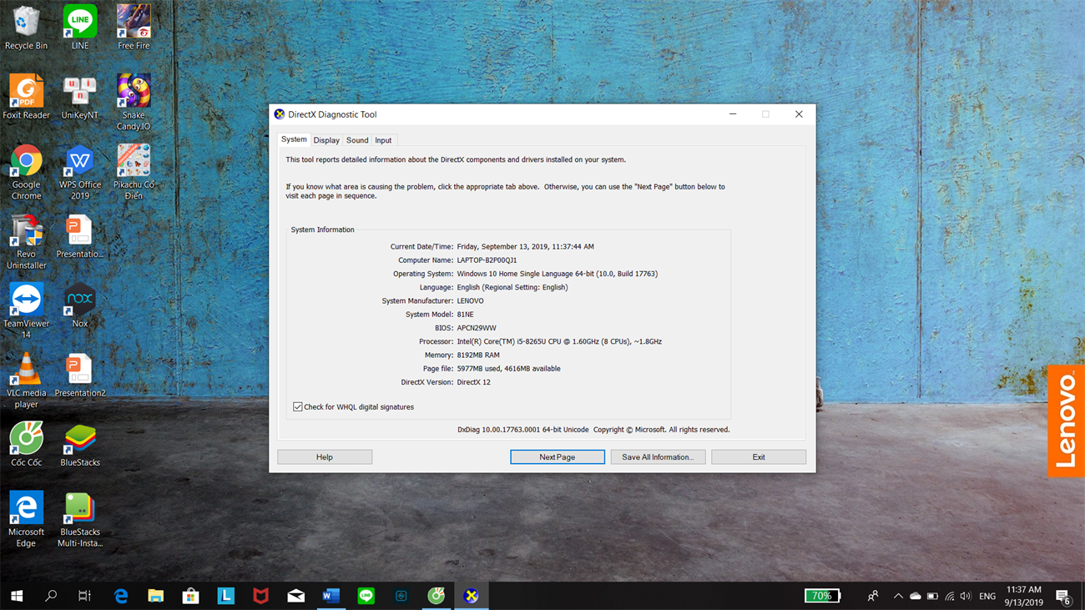Image resolution: width=1085 pixels, height=610 pixels.
Task: Click DirectX Diagnostic Tool taskbar icon
Action: click(x=472, y=596)
